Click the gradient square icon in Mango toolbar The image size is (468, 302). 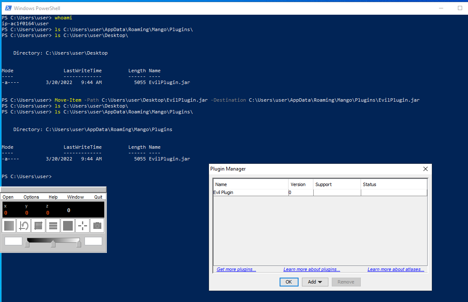pos(9,226)
